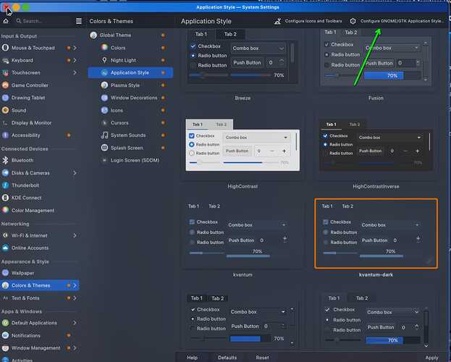Open Accessibility settings

point(39,135)
